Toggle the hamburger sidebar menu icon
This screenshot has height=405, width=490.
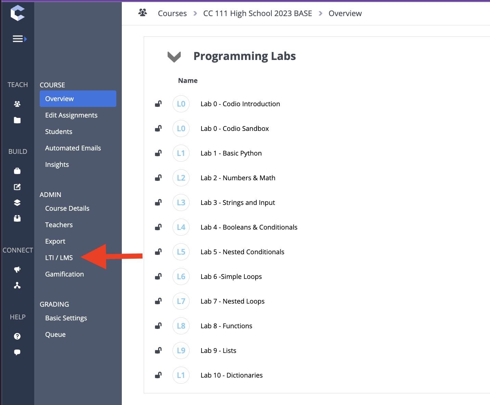point(20,39)
